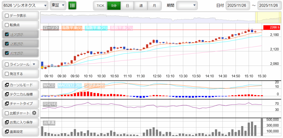Screen dimensions: 283x138
Task: Open テクニカル指標 settings window
Action: pos(20,94)
